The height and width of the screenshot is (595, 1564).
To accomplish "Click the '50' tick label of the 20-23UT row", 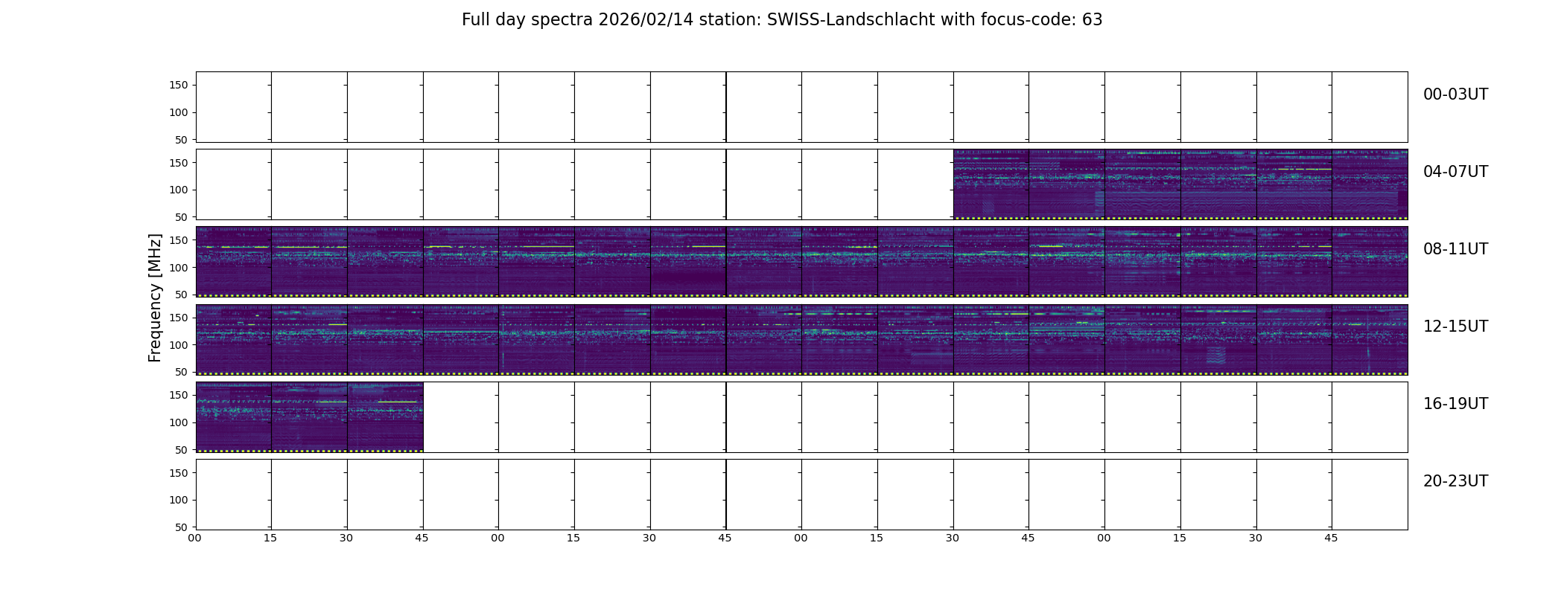I will pos(182,527).
